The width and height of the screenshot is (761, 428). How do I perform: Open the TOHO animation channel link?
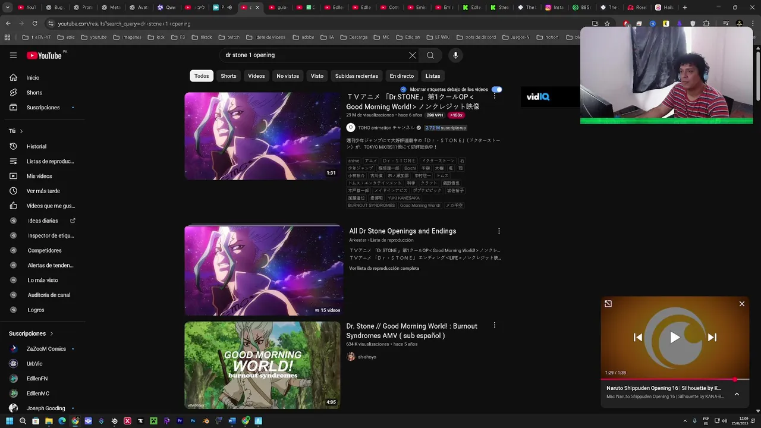[386, 128]
